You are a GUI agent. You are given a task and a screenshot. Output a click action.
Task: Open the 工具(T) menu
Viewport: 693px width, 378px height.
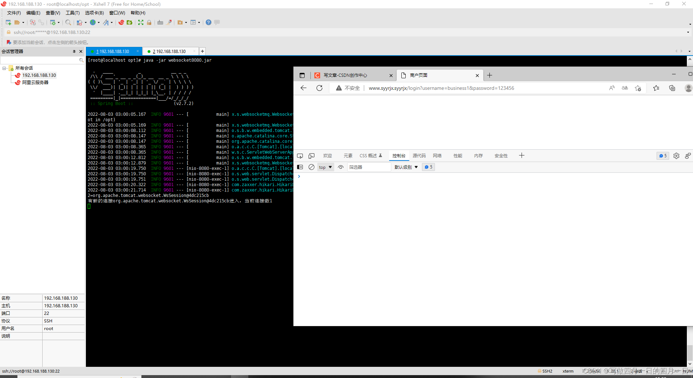tap(72, 13)
